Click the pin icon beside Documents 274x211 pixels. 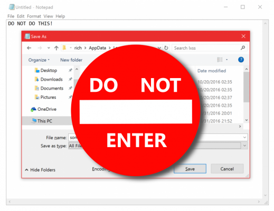pyautogui.click(x=70, y=88)
